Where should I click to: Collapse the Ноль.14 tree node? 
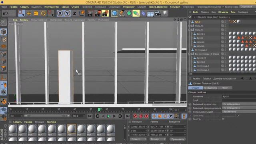[x=189, y=30]
